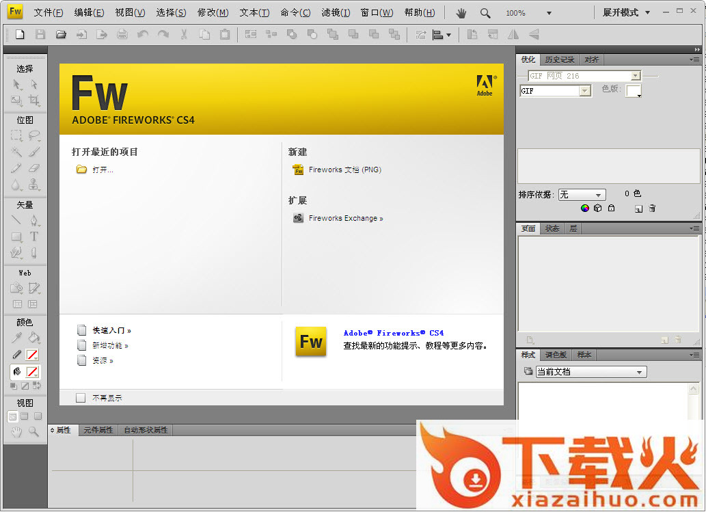This screenshot has height=512, width=706.
Task: Toggle Hide slices and hotspots
Action: pyautogui.click(x=17, y=304)
